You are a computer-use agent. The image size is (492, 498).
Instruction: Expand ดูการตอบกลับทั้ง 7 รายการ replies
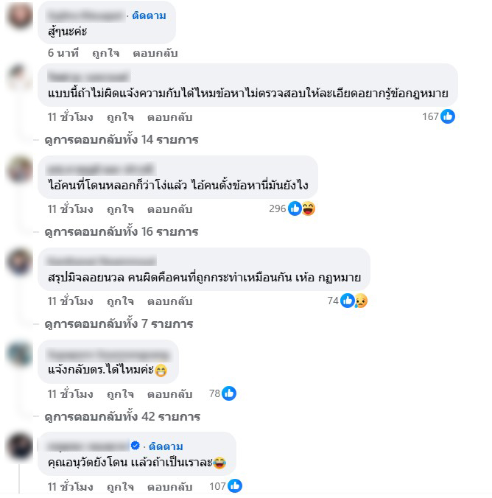119,323
